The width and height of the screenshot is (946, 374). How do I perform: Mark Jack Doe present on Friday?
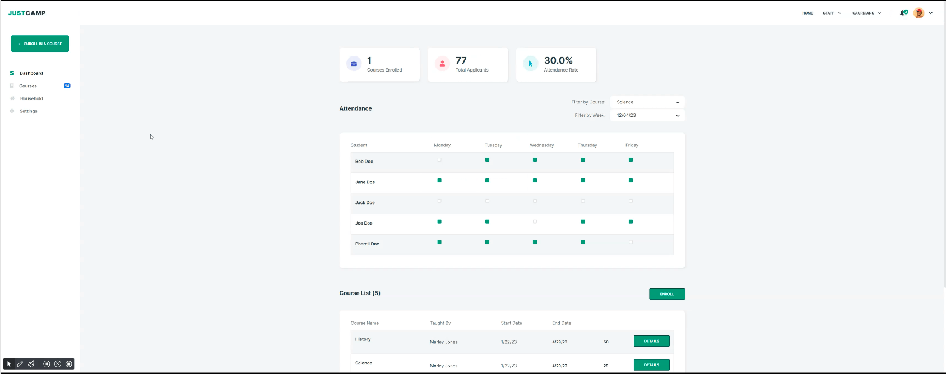click(x=630, y=201)
